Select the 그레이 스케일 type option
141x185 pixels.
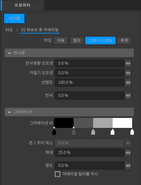pos(100,40)
